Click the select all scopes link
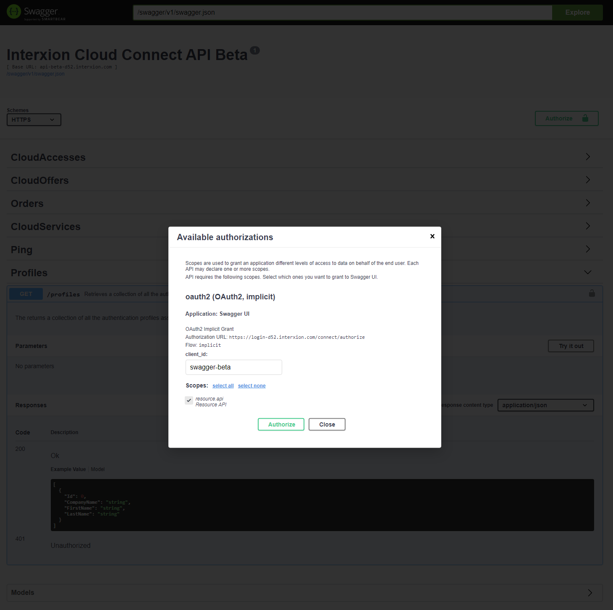 (223, 386)
